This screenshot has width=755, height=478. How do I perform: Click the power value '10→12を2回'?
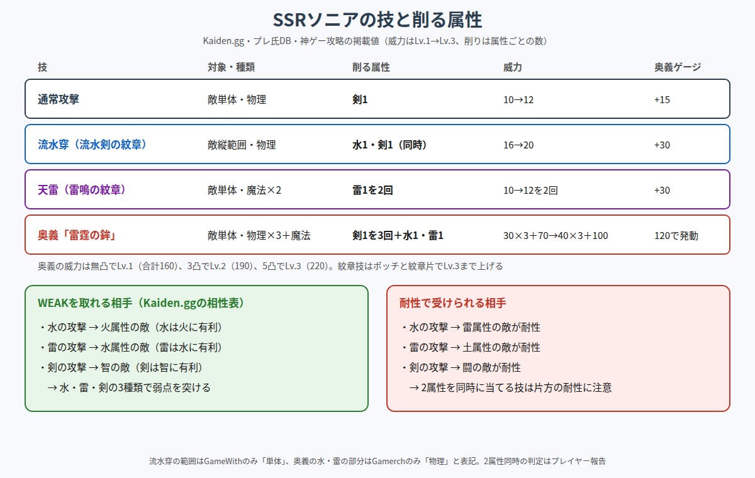(x=530, y=190)
